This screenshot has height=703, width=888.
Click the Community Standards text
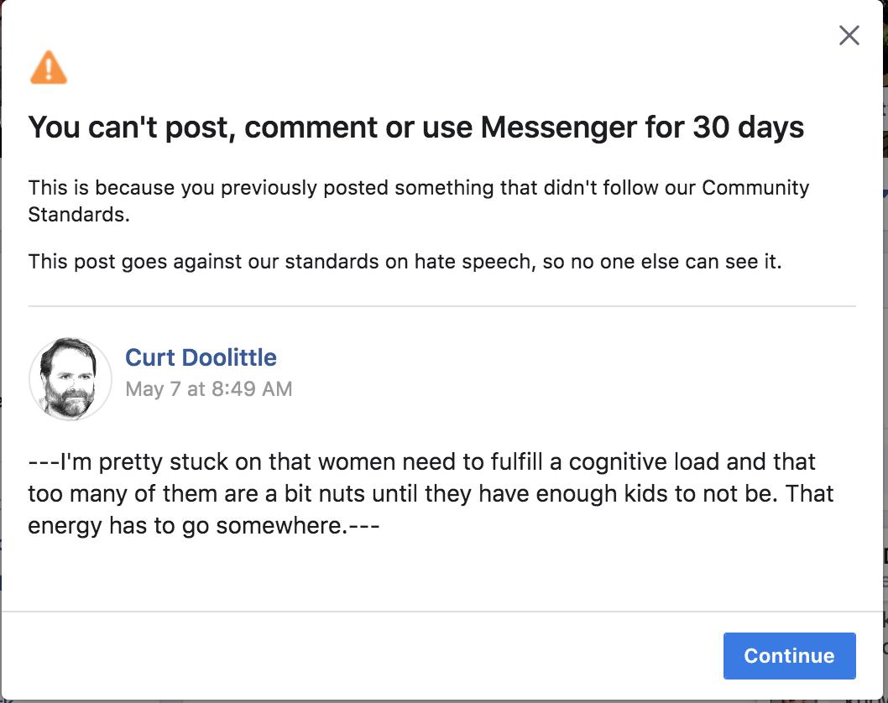coord(755,187)
